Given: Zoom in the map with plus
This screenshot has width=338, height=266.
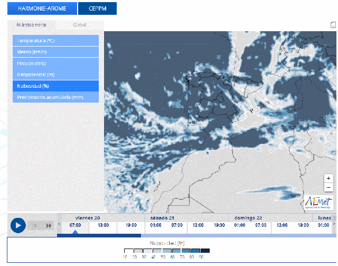Looking at the screenshot, I should (x=328, y=179).
